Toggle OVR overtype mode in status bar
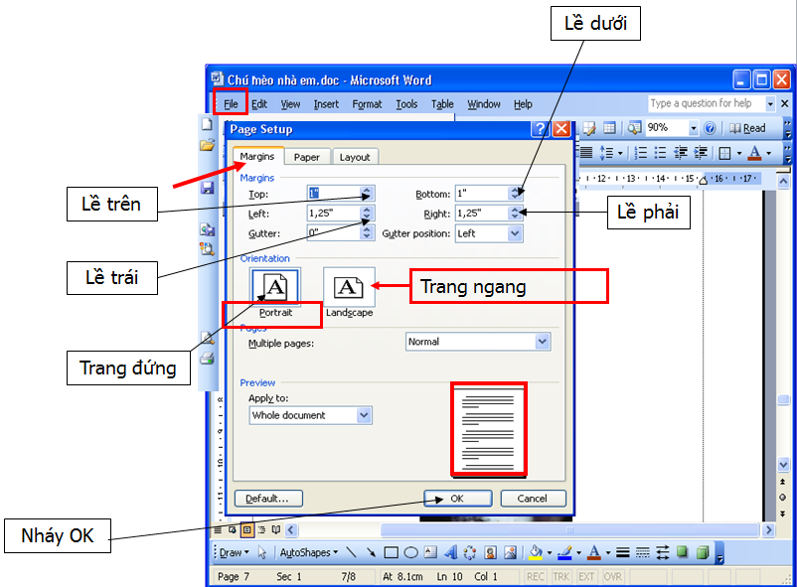797x587 pixels. [x=612, y=576]
